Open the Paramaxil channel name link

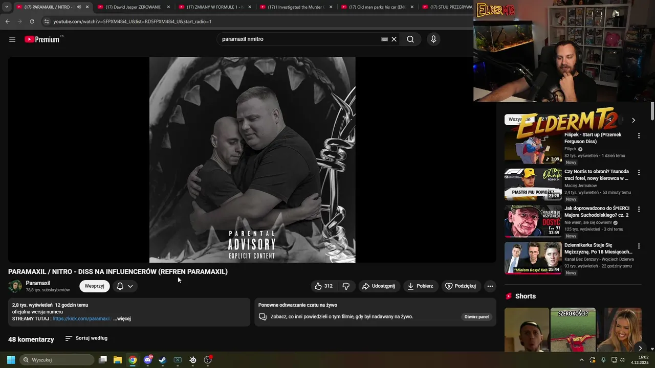click(38, 283)
